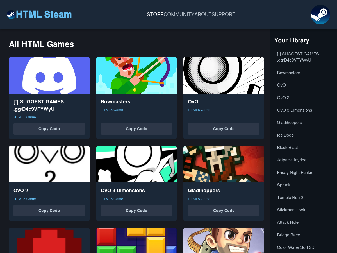Open the COMMUNITY navigation link
The width and height of the screenshot is (337, 253).
[x=179, y=15]
